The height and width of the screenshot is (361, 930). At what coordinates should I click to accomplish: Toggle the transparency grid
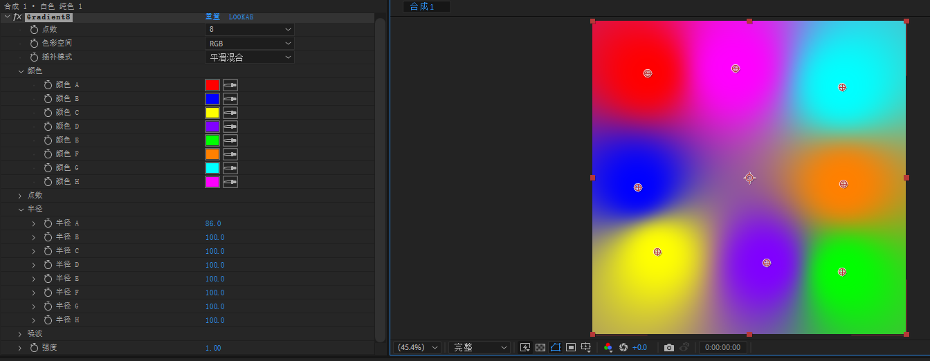[x=540, y=347]
